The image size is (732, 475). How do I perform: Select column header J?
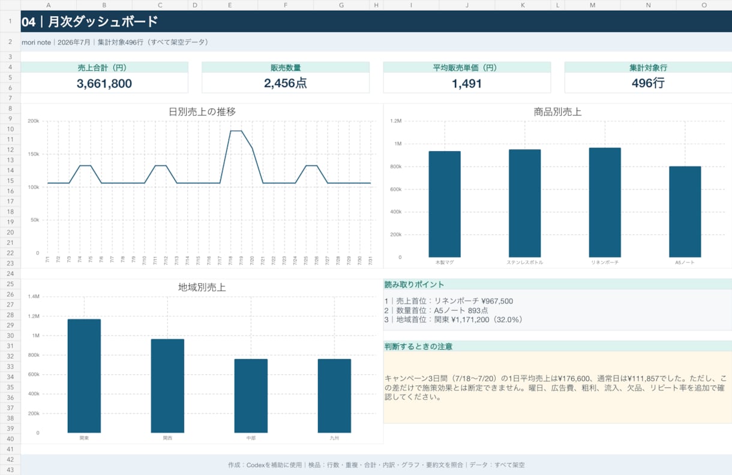click(467, 5)
